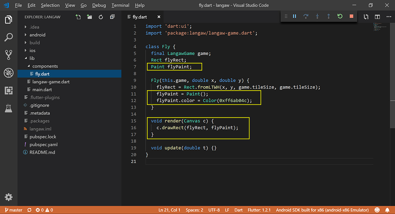Viewport: 395px width, 214px height.
Task: Stop the debug session
Action: click(x=351, y=16)
